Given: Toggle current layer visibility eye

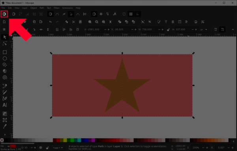Looking at the screenshot, I should (x=41, y=148).
